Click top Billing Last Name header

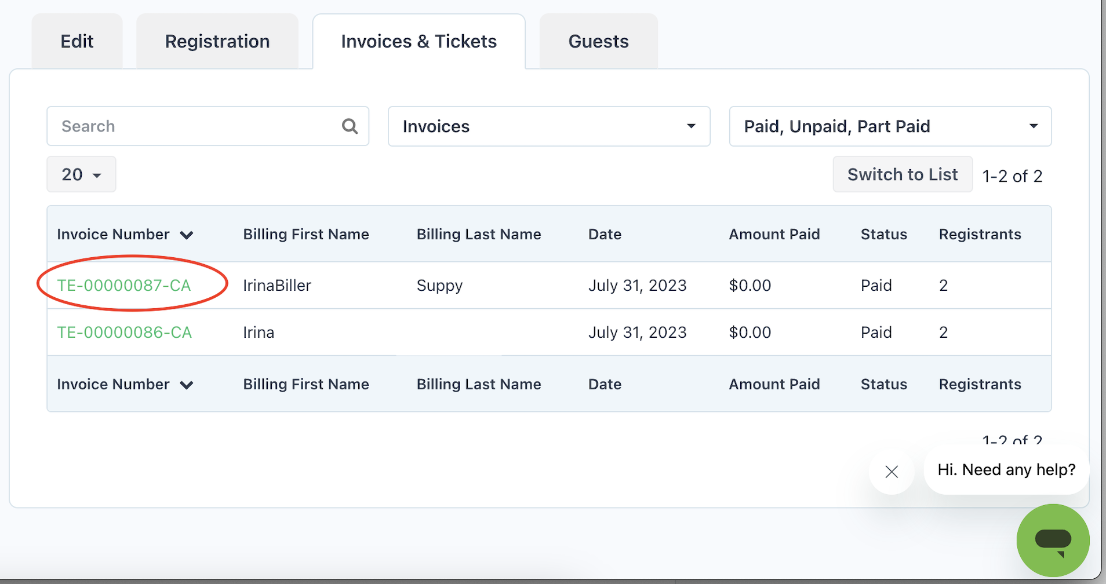click(479, 234)
